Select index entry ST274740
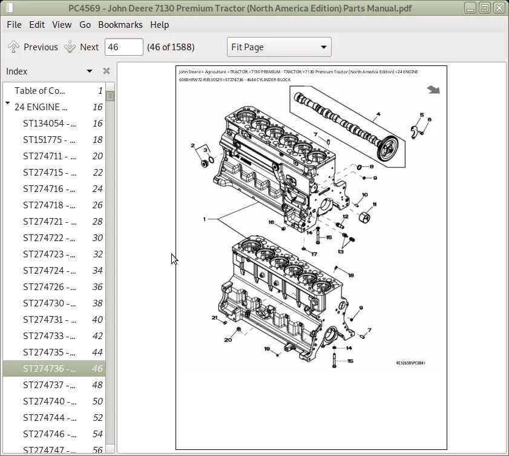509x456 pixels. 54,401
